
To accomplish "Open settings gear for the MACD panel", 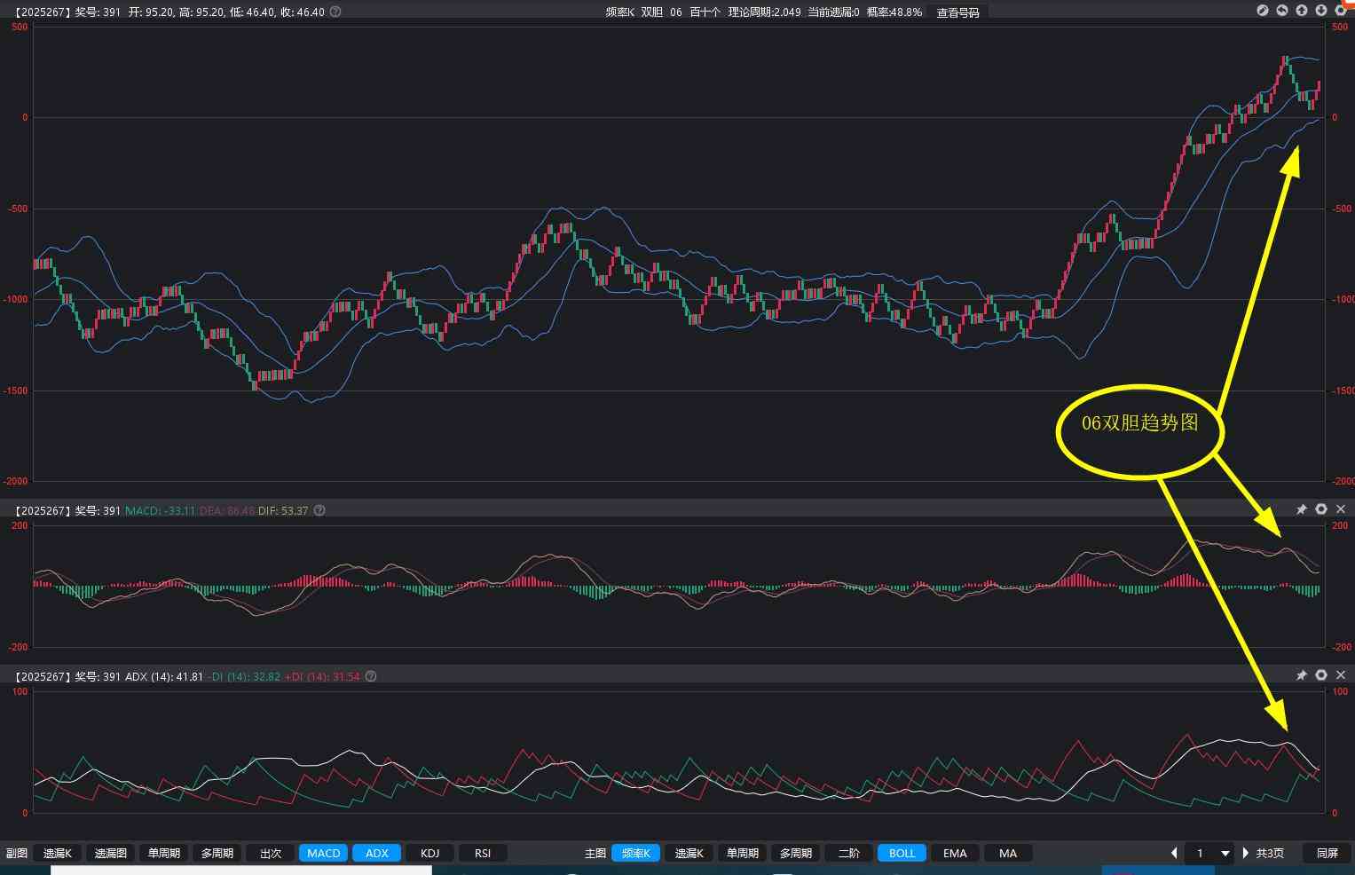I will coord(1321,509).
